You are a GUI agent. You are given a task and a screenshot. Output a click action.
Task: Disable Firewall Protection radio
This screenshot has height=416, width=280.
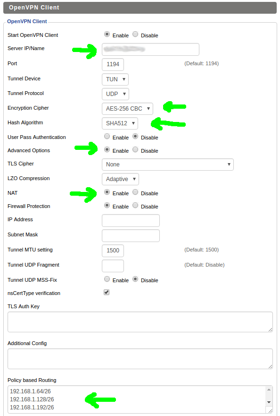tap(135, 205)
